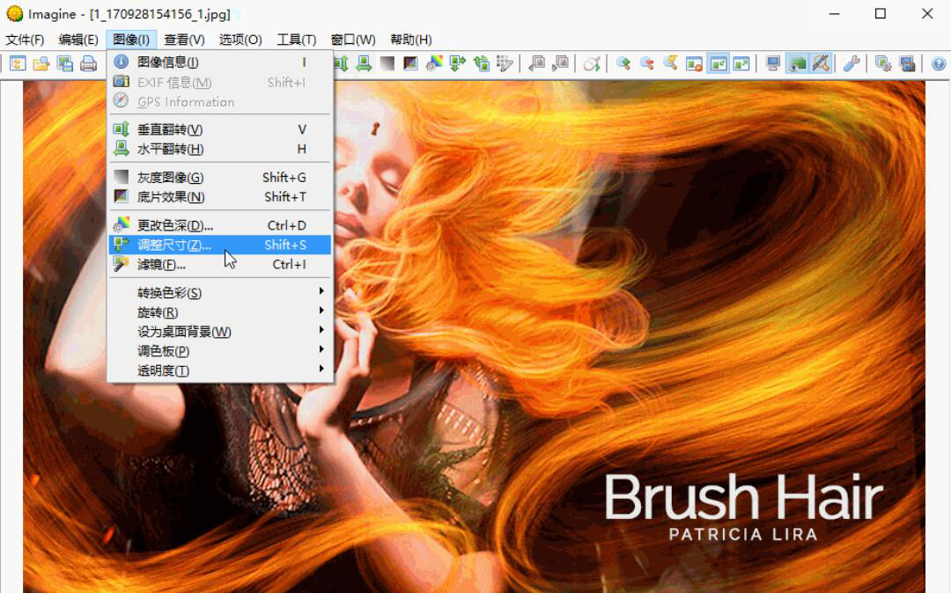Toggle the shrink-to-fit window toolbar button
Image resolution: width=951 pixels, height=593 pixels.
point(719,63)
